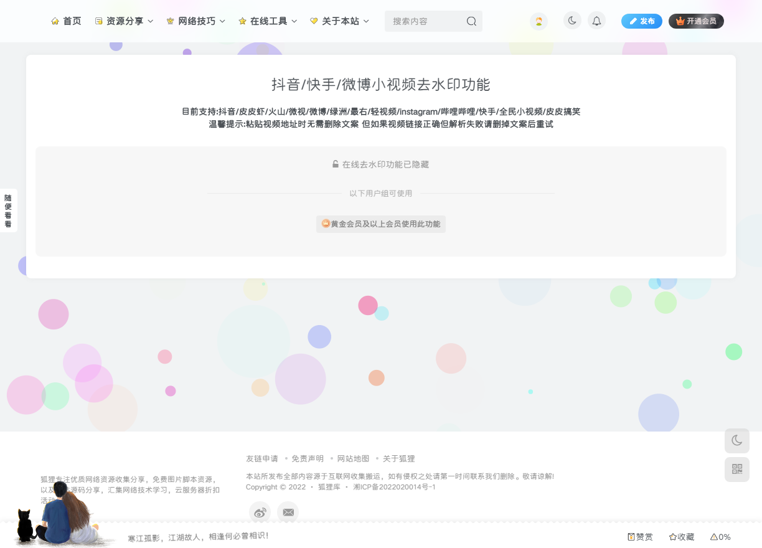762x548 pixels.
Task: Click the search magnifier icon
Action: pos(471,21)
